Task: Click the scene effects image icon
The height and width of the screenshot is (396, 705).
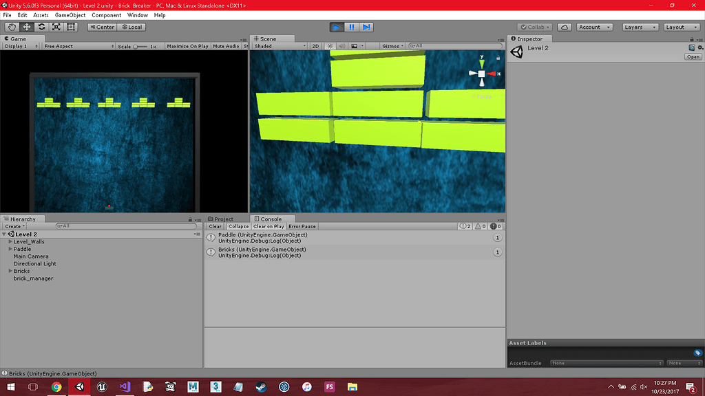Action: click(x=356, y=46)
